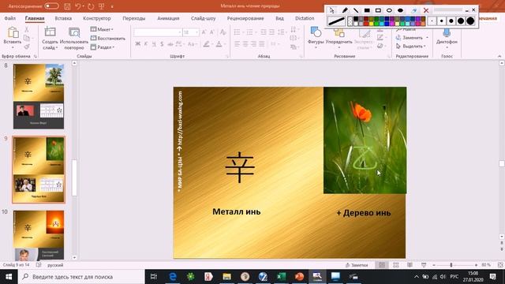Click the Восстановить button
Viewport: 505px width, 284px height.
point(108,39)
